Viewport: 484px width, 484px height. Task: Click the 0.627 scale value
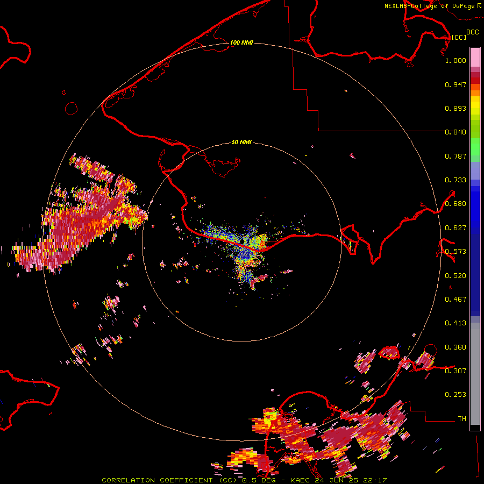[455, 228]
